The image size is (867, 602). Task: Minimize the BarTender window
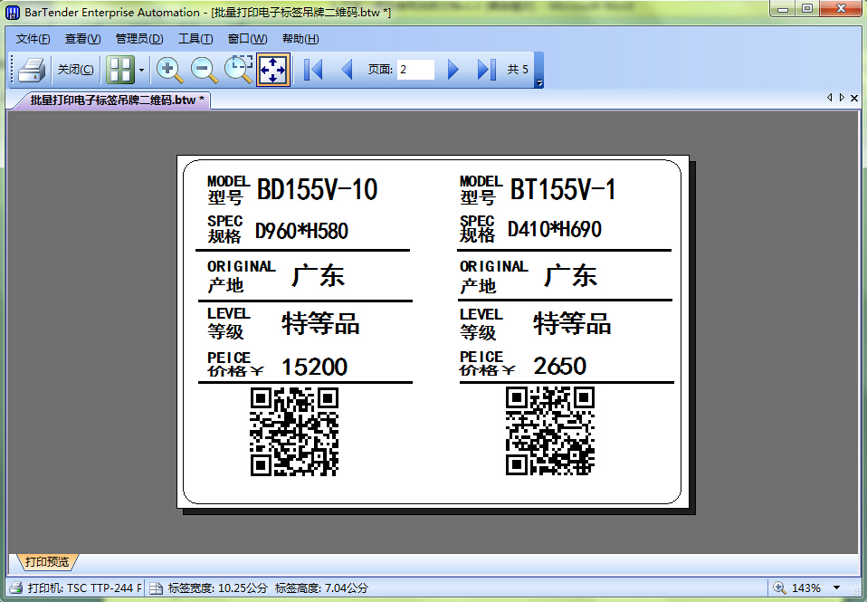[x=783, y=9]
